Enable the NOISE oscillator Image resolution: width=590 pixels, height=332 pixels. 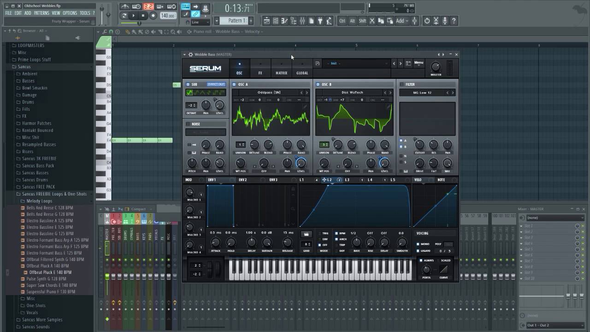188,124
